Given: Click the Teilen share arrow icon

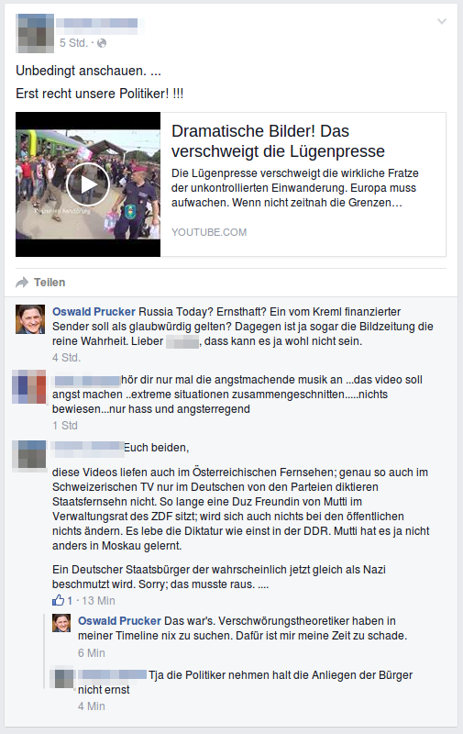Looking at the screenshot, I should (x=22, y=283).
